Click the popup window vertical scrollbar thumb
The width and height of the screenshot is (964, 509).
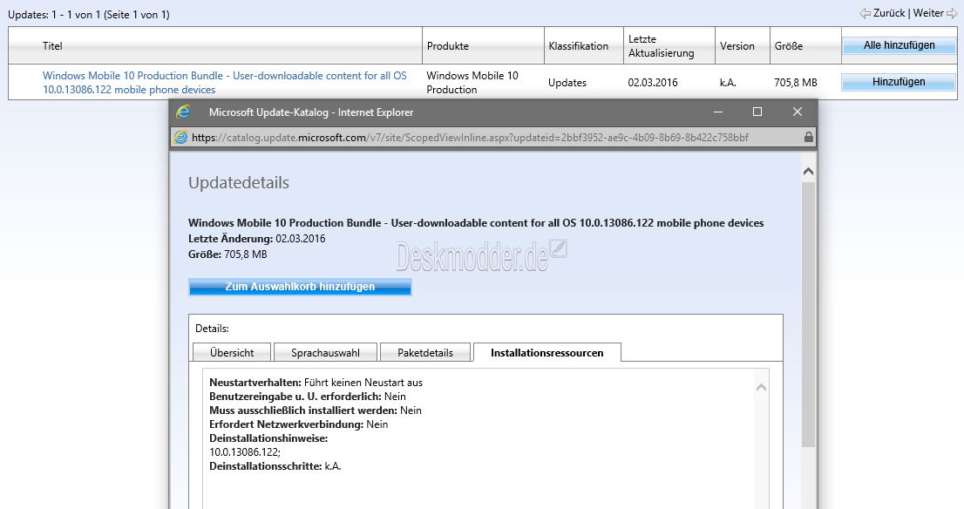point(809,315)
